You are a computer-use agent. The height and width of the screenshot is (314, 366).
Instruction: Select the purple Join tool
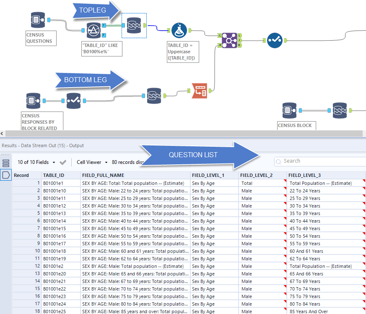coord(229,40)
